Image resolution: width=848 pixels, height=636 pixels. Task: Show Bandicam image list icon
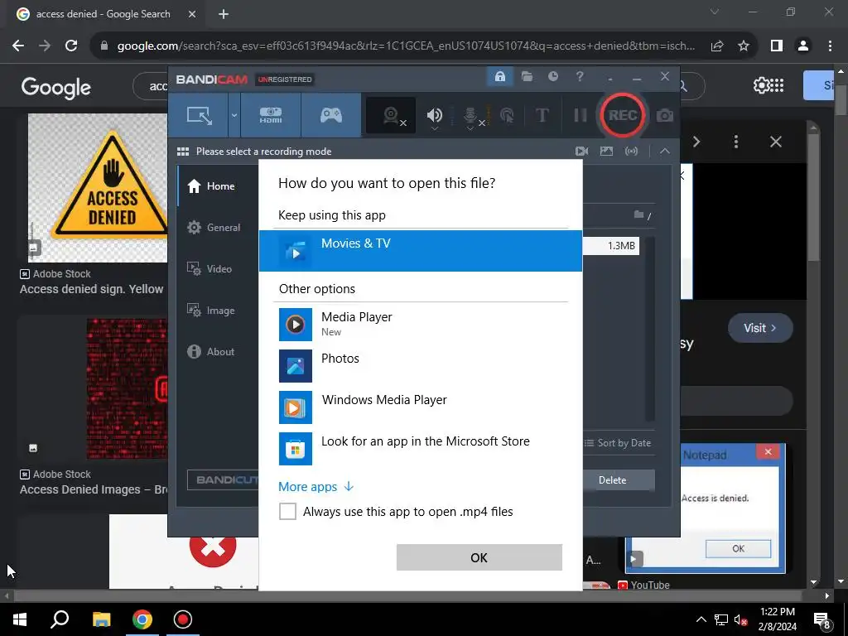point(606,152)
